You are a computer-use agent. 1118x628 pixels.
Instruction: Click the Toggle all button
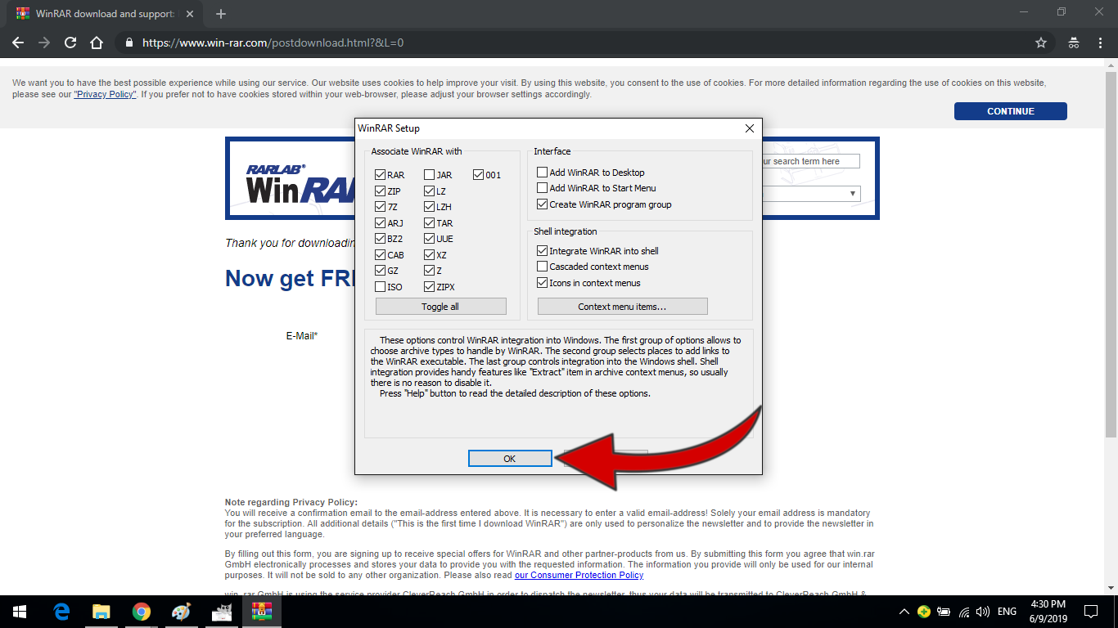click(x=440, y=307)
